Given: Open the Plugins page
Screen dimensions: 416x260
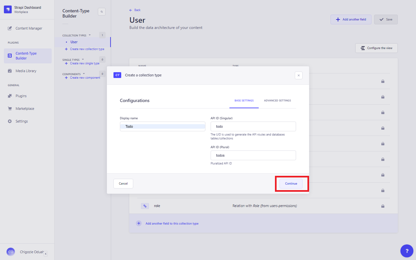Looking at the screenshot, I should (21, 96).
